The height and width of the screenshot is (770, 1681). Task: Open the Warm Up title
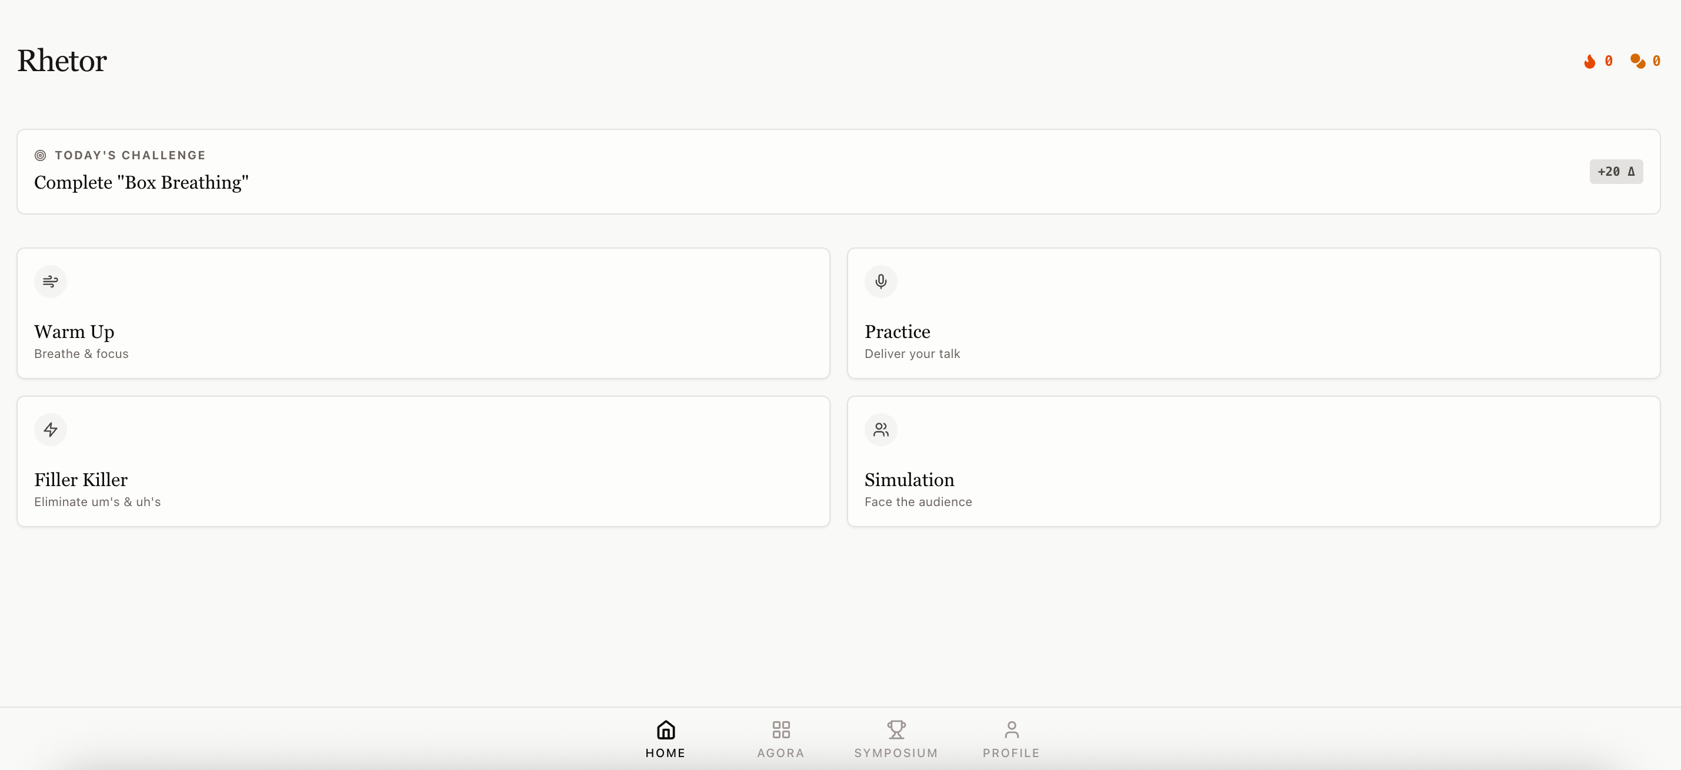coord(74,332)
